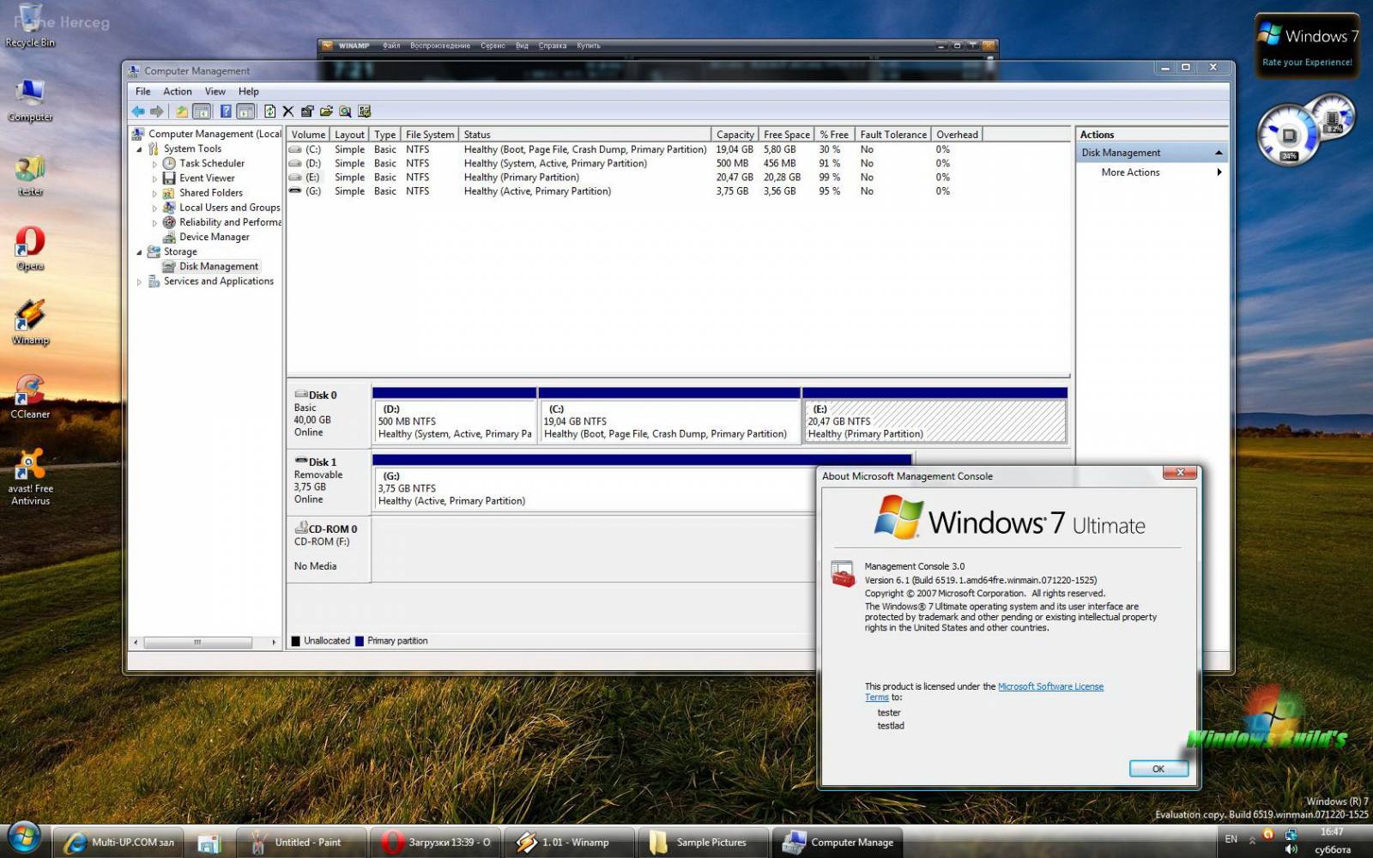
Task: Select the avast! Free Antivirus desktop icon
Action: tap(30, 477)
